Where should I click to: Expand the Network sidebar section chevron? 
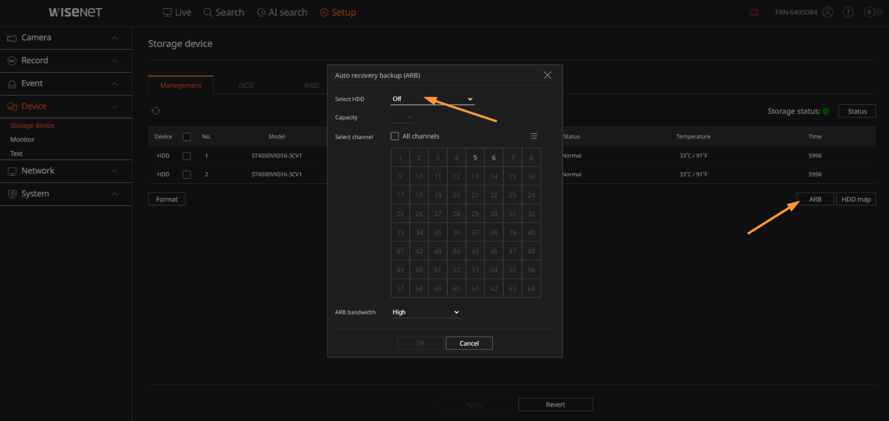(114, 171)
